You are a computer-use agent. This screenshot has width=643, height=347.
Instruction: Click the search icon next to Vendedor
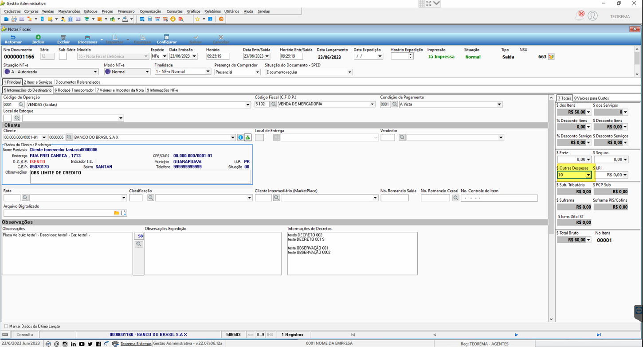pos(402,138)
